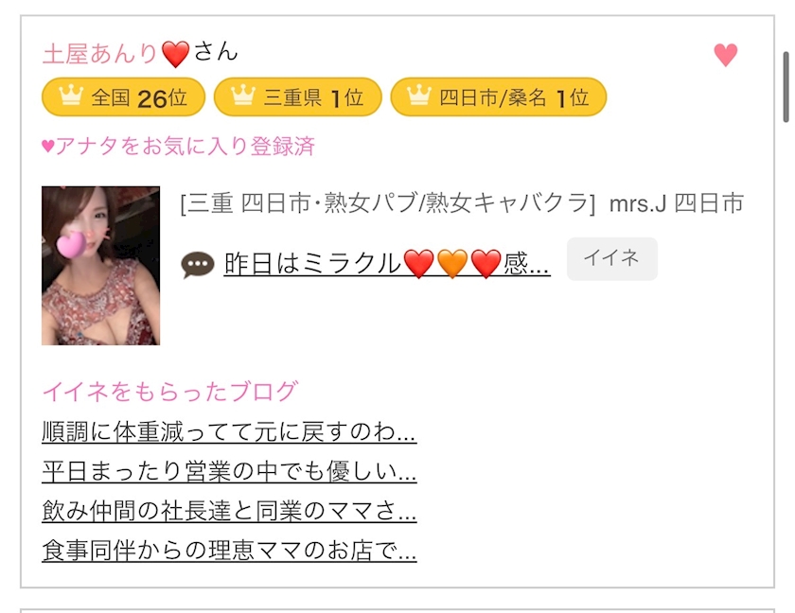This screenshot has width=795, height=613.
Task: Open the profile photo thumbnail
Action: 101,266
